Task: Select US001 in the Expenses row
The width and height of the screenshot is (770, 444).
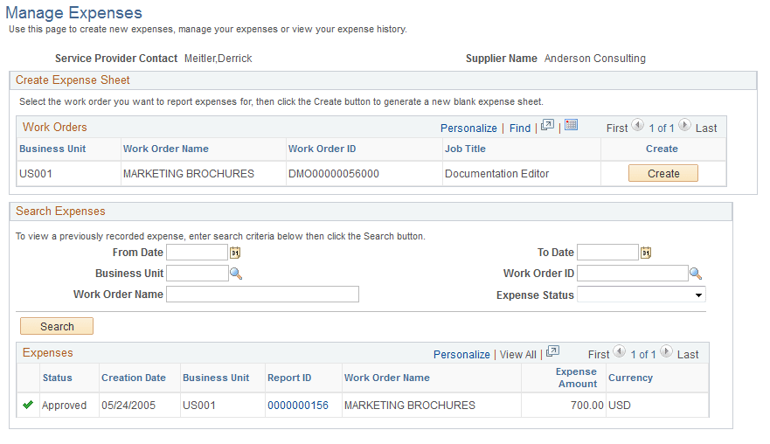Action: click(x=199, y=406)
